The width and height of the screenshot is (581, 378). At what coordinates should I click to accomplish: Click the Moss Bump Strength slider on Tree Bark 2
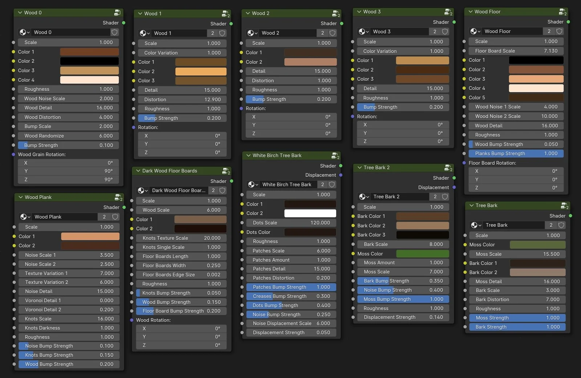tap(403, 299)
